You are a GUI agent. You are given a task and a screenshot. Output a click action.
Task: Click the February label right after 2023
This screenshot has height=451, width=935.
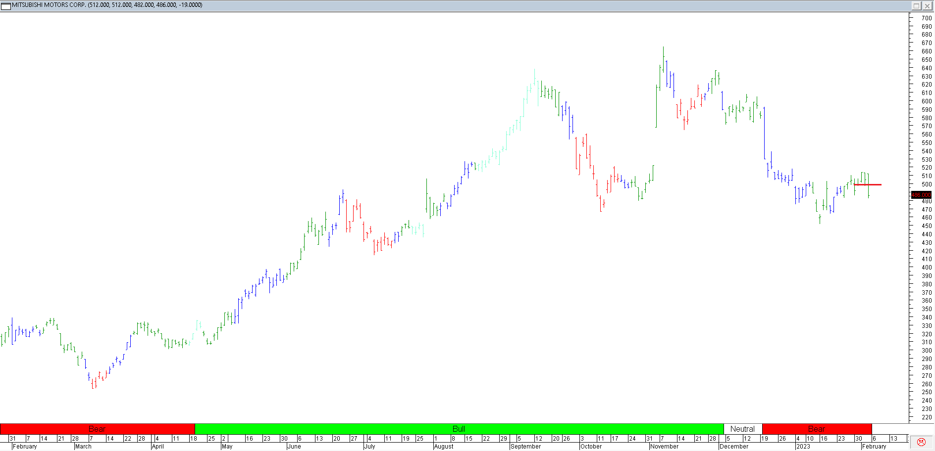point(874,446)
